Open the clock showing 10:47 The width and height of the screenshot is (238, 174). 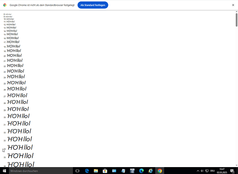tap(222, 171)
